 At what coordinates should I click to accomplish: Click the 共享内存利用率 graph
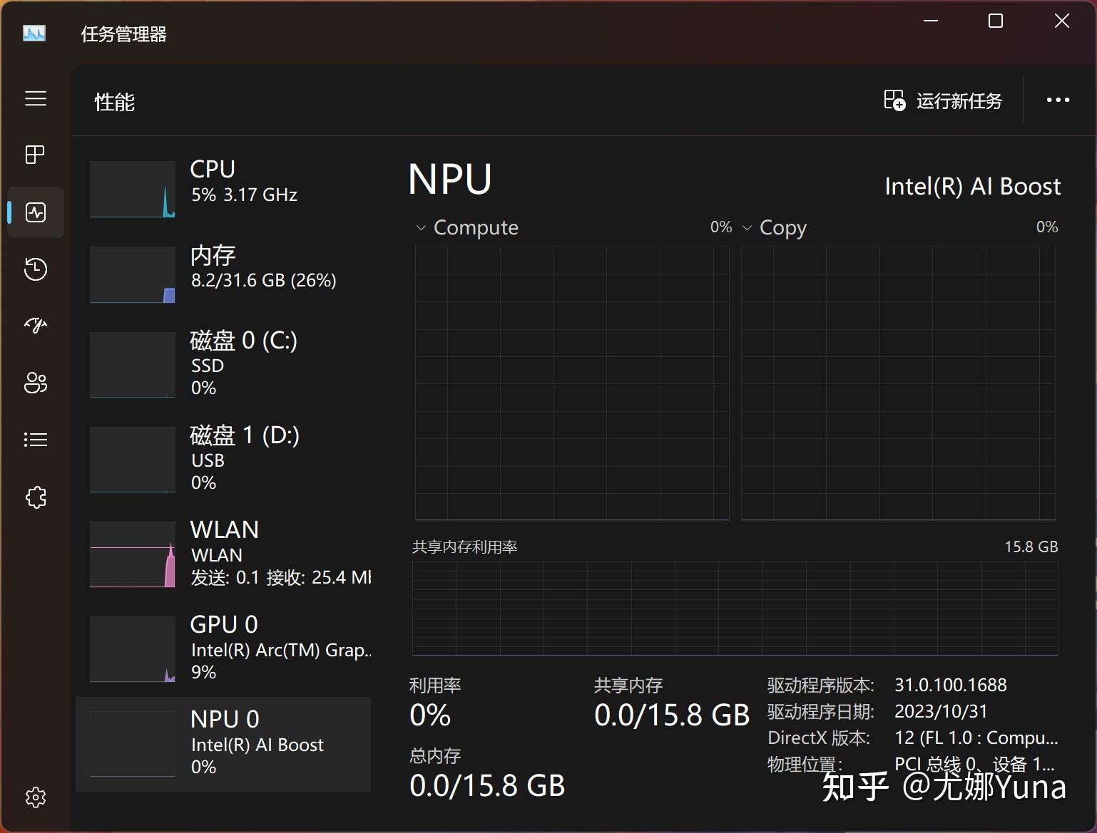(735, 608)
